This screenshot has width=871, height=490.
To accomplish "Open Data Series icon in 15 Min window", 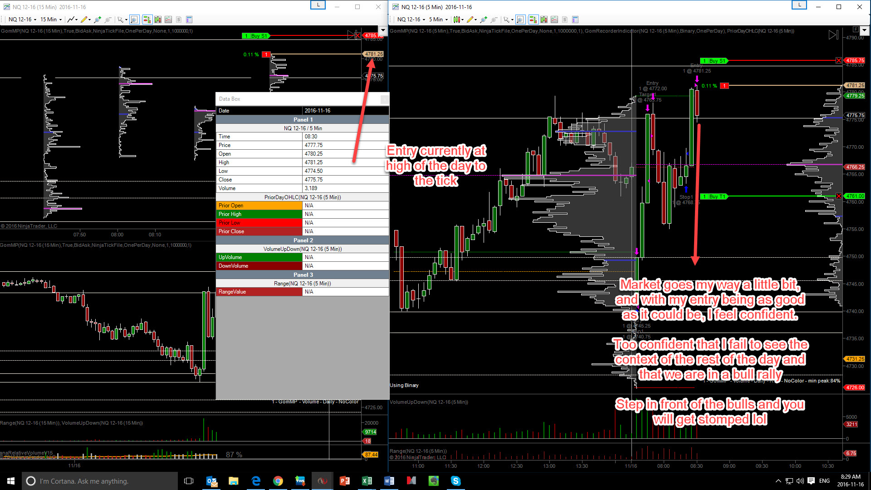I will pyautogui.click(x=158, y=20).
